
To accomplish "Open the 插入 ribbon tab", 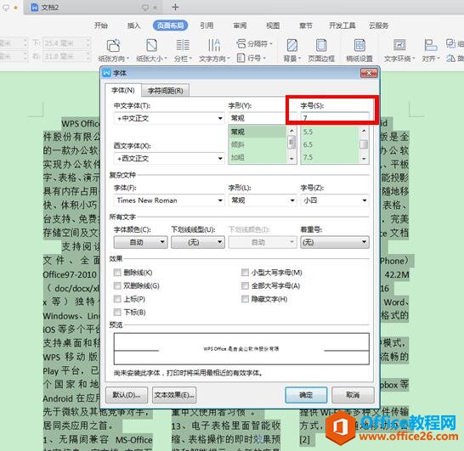I will click(x=133, y=25).
